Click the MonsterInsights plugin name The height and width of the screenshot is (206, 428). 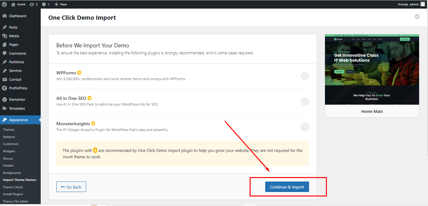tap(73, 124)
